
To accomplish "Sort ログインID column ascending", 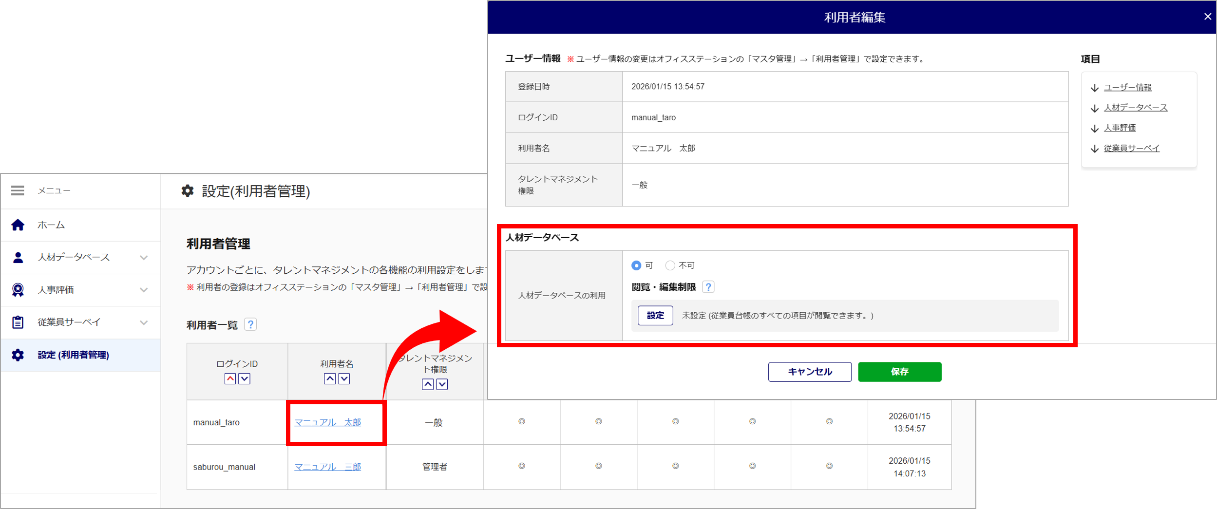I will (x=230, y=379).
